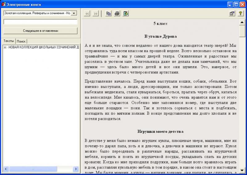Click the horizontal scrollbar thumb in tree panel
247x175 pixels.
[33, 169]
